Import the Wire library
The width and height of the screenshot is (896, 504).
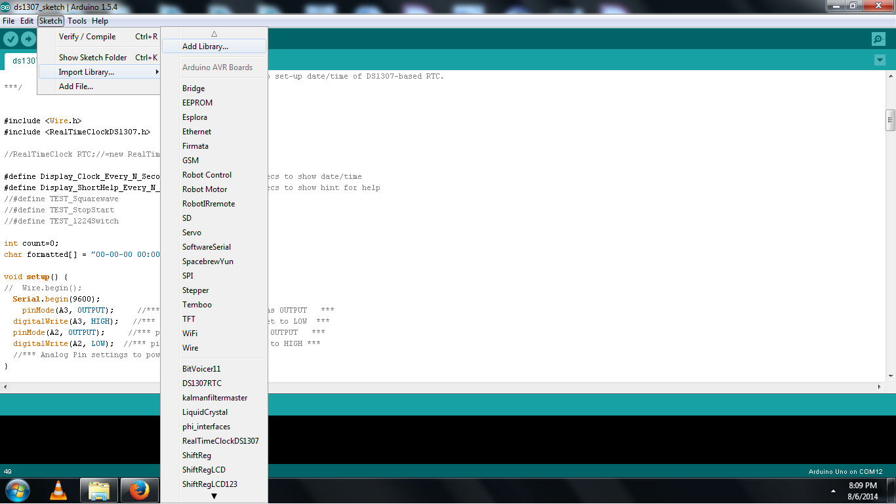pyautogui.click(x=190, y=347)
